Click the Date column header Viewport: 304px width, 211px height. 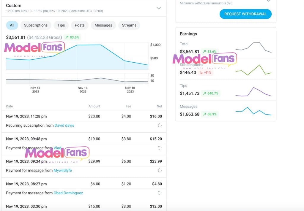(x=10, y=106)
